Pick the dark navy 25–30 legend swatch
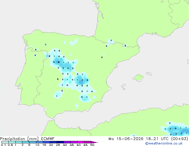This screenshot has height=146, width=189. (x=60, y=142)
